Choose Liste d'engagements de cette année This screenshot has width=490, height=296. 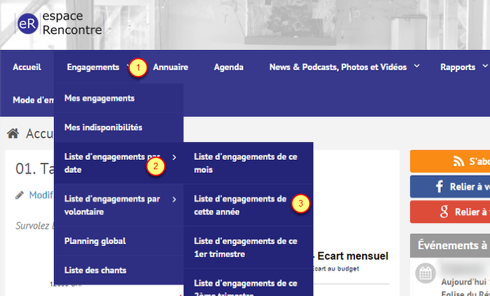(248, 205)
